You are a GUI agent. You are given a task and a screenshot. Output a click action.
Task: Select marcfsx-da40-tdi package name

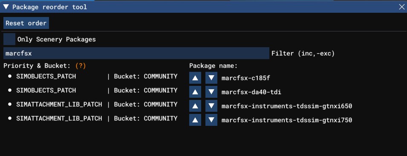point(251,92)
